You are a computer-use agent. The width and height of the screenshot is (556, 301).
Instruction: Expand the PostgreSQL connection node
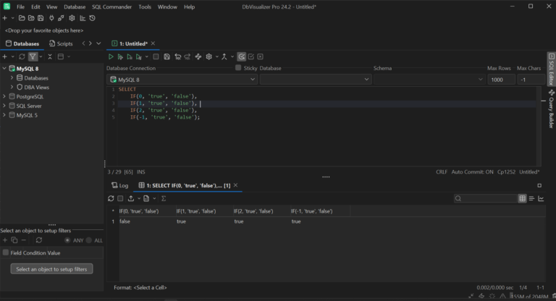click(4, 96)
